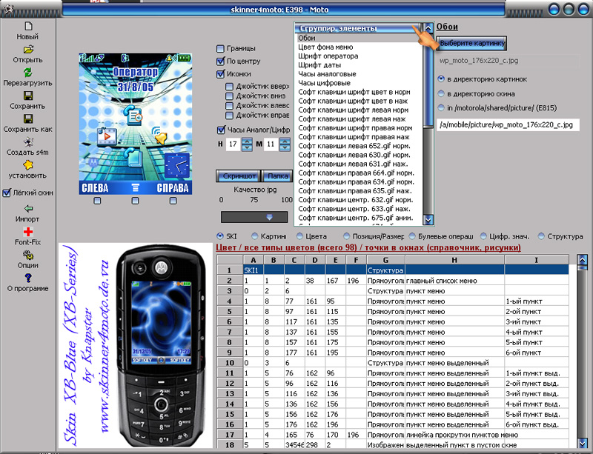Switch to the Булевые операции radio tab

tap(412, 236)
